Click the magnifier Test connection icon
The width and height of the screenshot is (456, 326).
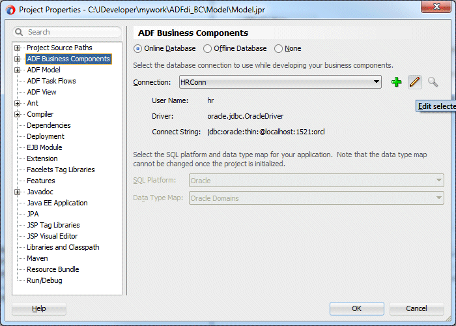click(433, 82)
